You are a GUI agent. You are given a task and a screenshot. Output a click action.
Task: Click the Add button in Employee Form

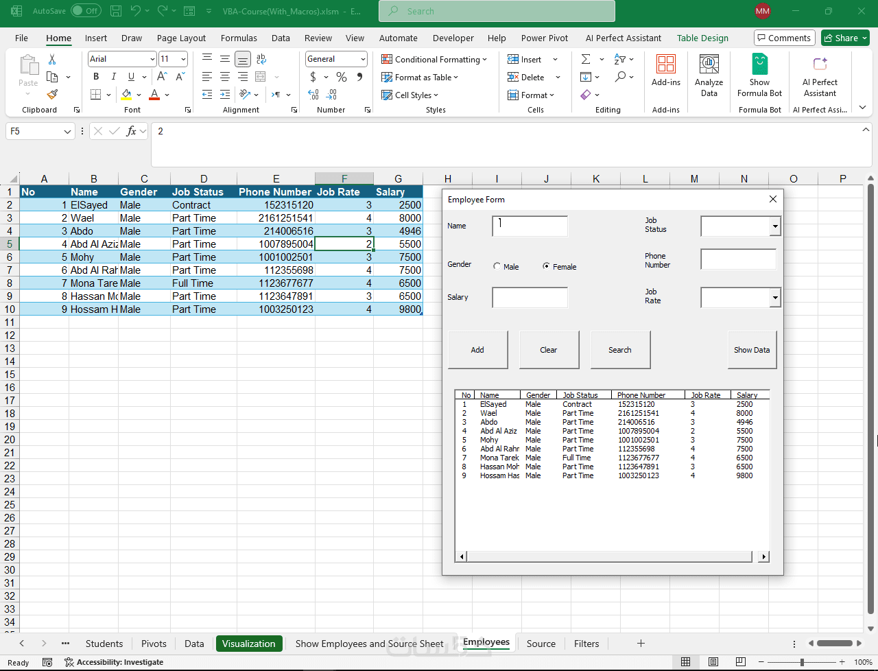[x=478, y=350]
